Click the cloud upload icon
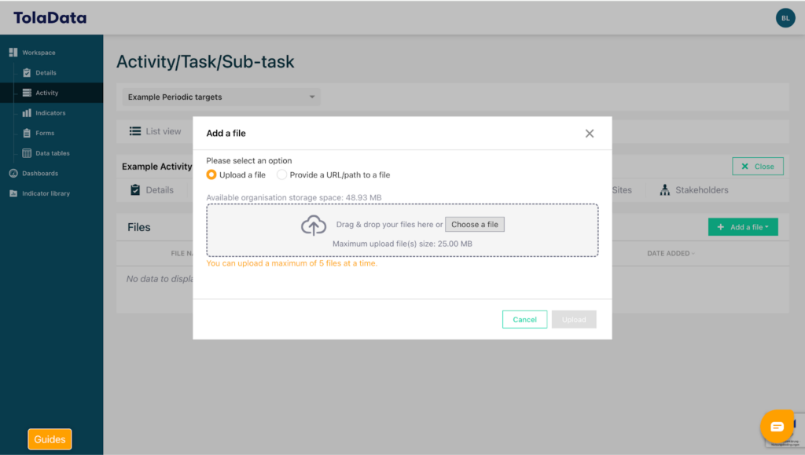This screenshot has width=805, height=455. point(314,226)
